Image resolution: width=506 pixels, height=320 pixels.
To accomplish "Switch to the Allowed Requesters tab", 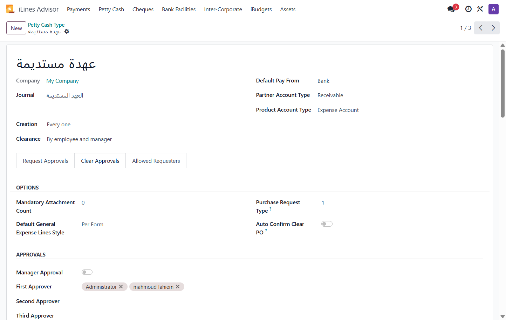I will tap(156, 161).
